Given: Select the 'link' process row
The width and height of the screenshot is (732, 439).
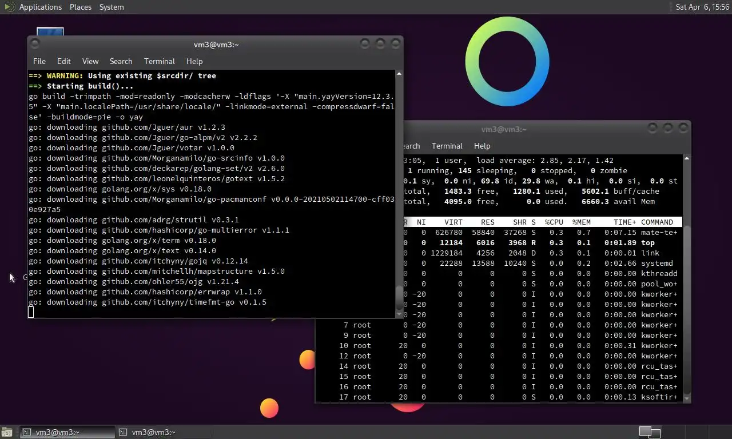Looking at the screenshot, I should click(543, 253).
